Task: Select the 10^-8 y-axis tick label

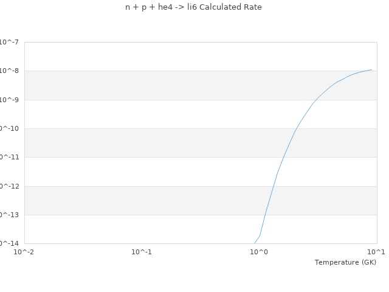Action: coord(10,71)
